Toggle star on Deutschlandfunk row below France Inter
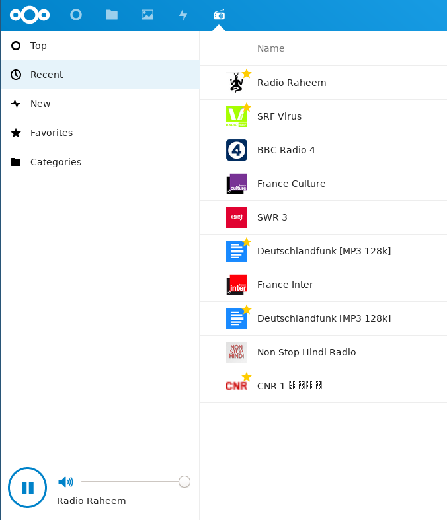447x520 pixels. coord(247,309)
